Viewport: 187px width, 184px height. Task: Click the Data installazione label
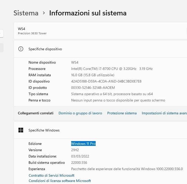click(x=42, y=156)
